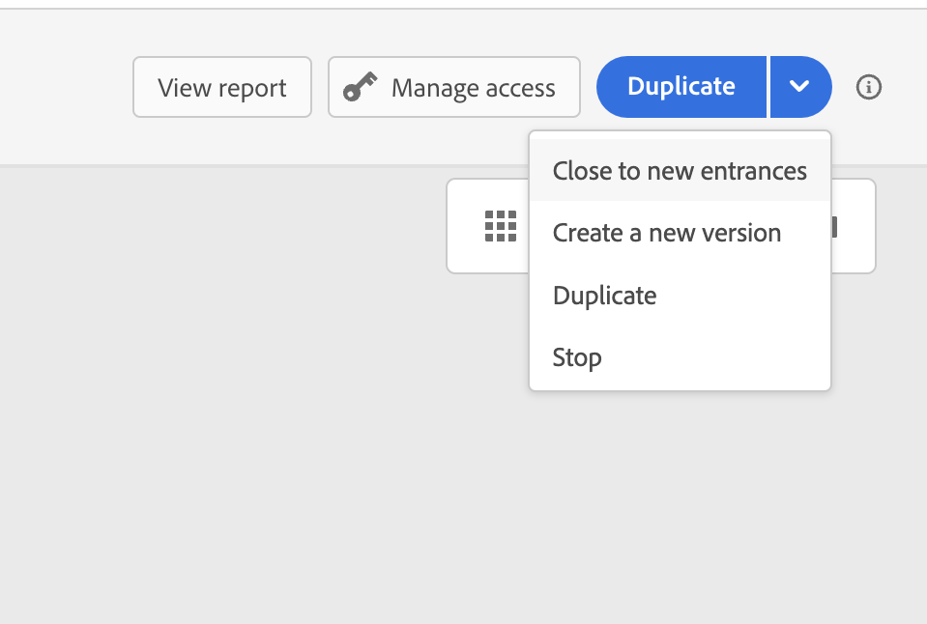
Task: Stop the journey via the last menu entry
Action: (578, 357)
